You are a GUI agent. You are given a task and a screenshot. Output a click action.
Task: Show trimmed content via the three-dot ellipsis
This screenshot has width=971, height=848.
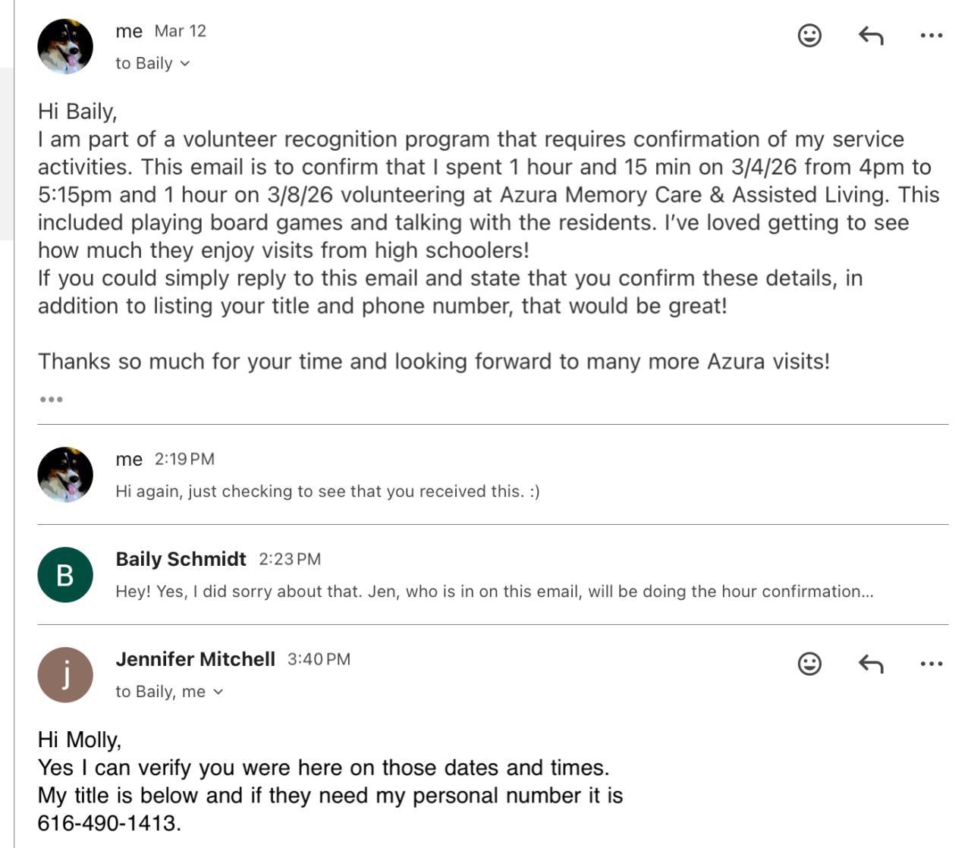pyautogui.click(x=51, y=399)
